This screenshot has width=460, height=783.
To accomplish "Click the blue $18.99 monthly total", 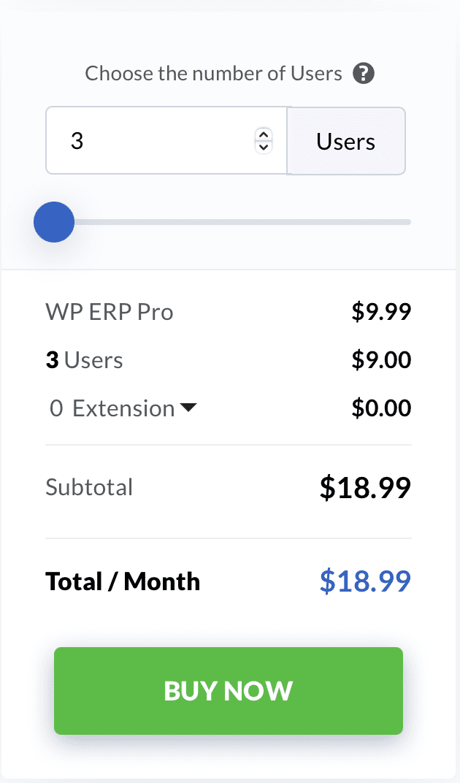I will point(365,581).
